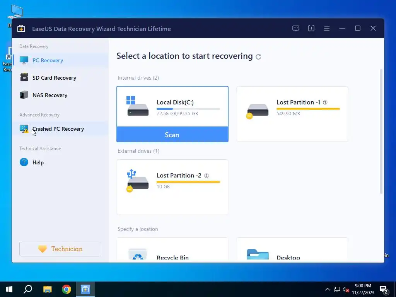
Task: Click Lost Partition -1 yellow capacity bar
Action: point(308,109)
